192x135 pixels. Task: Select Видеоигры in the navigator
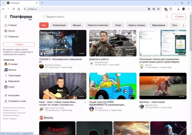click(x=14, y=81)
